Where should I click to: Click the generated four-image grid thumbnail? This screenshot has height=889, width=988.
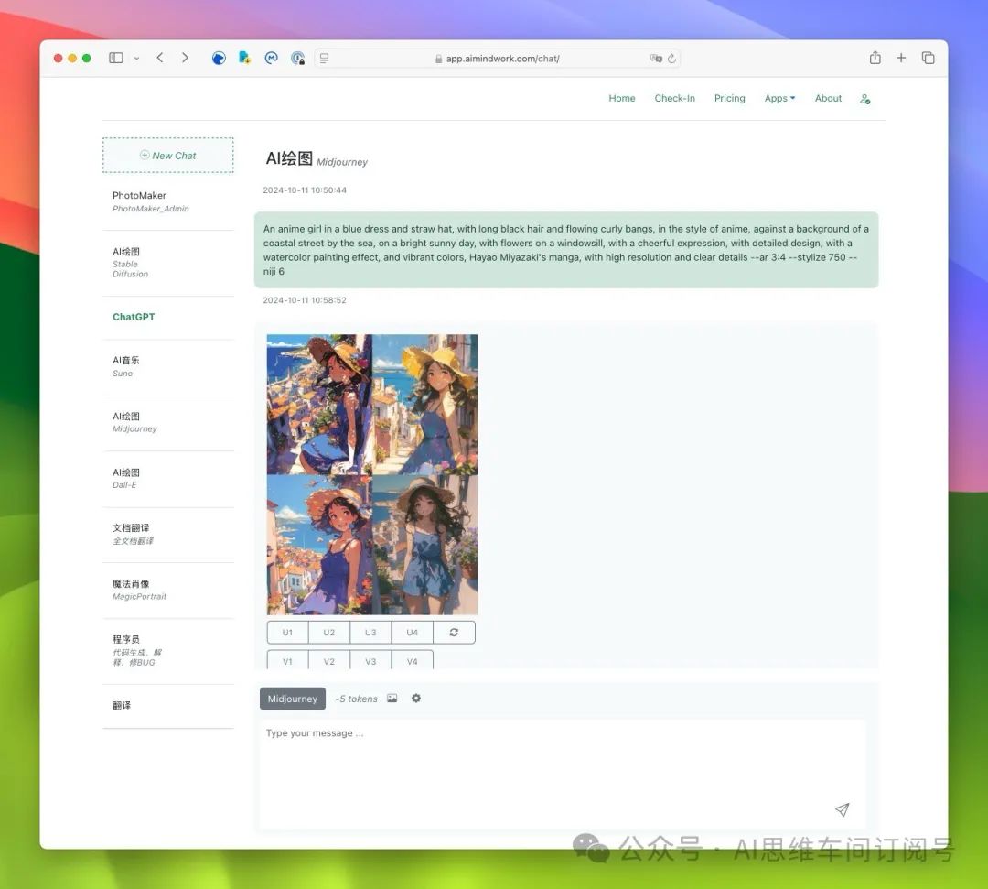pos(371,474)
